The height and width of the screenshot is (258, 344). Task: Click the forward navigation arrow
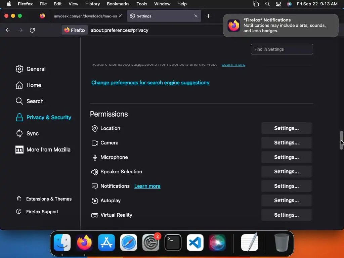click(x=20, y=30)
